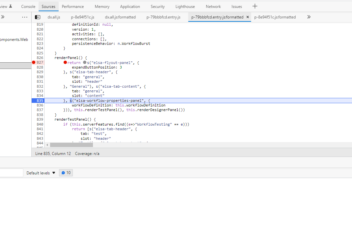Viewport: 352px width, 241px height.
Task: Select the dx.all.js:formatted file tab
Action: 120,17
